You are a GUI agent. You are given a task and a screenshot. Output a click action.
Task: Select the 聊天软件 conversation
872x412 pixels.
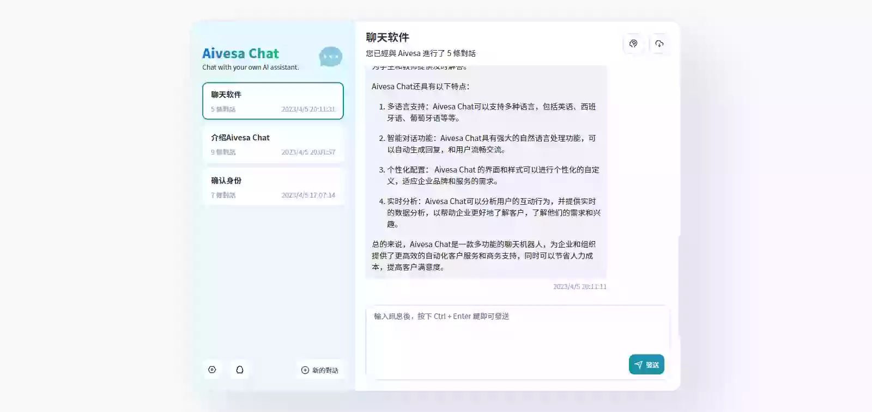click(273, 101)
